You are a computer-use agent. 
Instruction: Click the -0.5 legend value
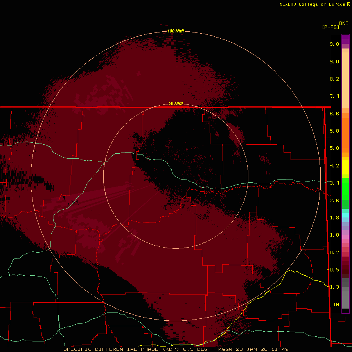333,270
